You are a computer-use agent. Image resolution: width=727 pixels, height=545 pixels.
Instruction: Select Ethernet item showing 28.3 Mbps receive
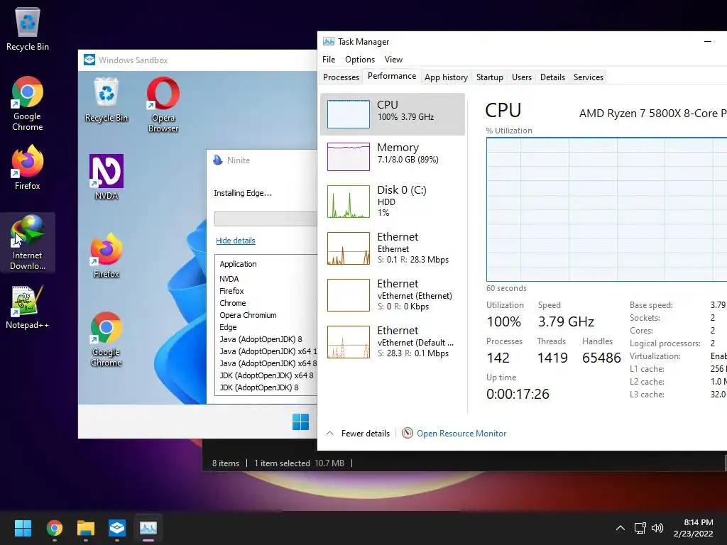coord(393,248)
